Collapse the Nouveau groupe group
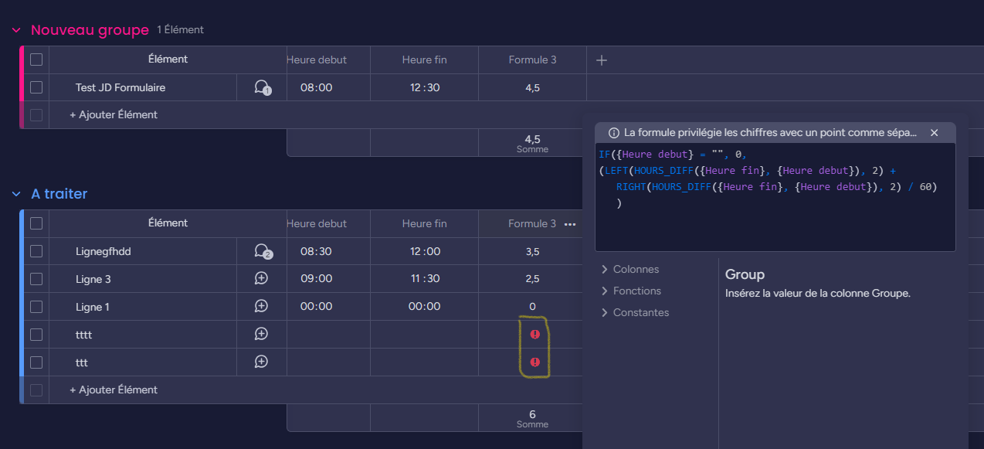The image size is (984, 449). (16, 30)
